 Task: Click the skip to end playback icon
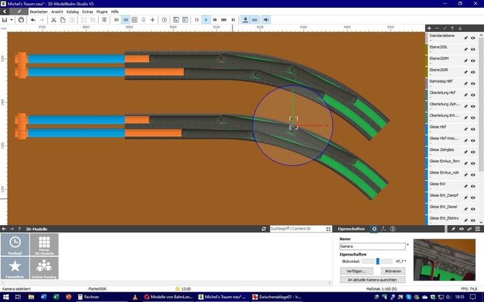point(233,20)
